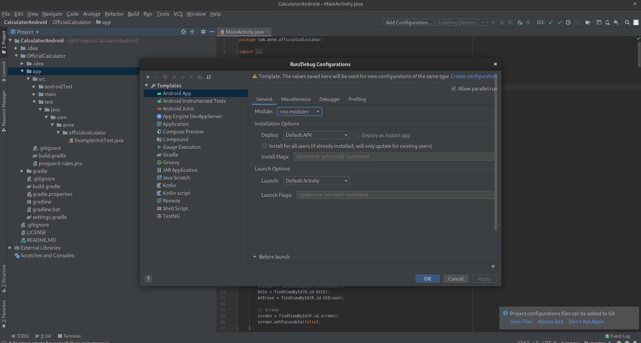Click the Git update project arrow icon
The image size is (641, 343).
click(551, 22)
